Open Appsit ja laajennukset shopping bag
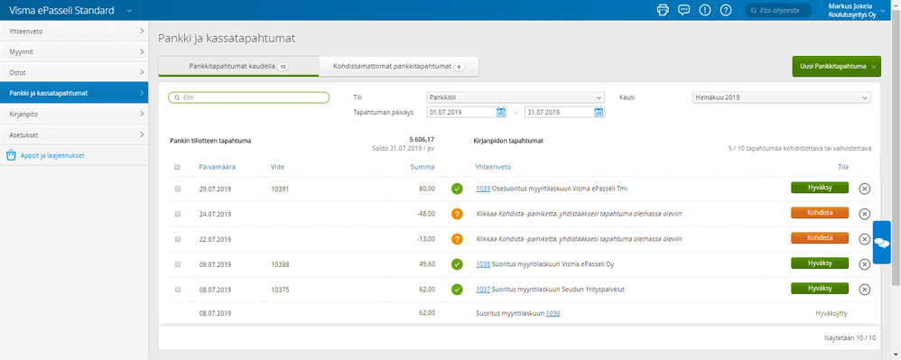This screenshot has width=901, height=360. click(x=10, y=155)
